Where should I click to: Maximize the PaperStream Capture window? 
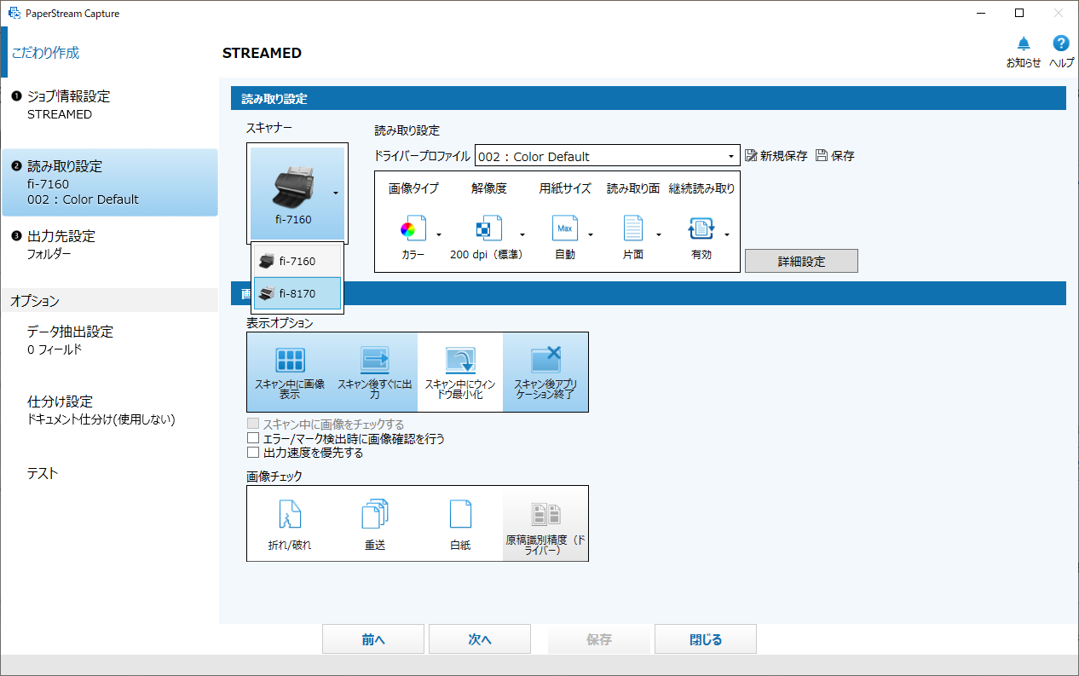1019,14
